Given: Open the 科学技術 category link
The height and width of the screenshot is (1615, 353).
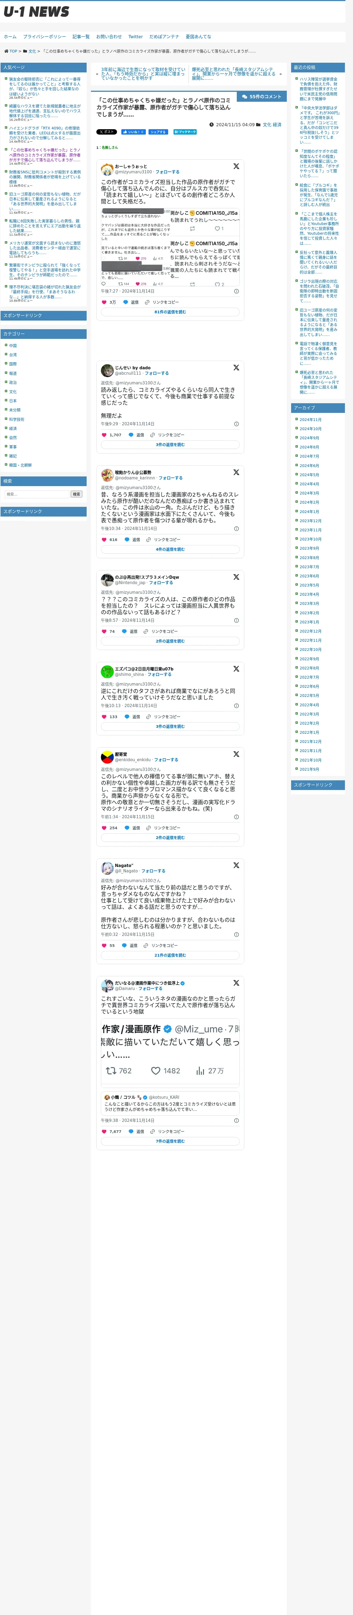Looking at the screenshot, I should (x=17, y=419).
